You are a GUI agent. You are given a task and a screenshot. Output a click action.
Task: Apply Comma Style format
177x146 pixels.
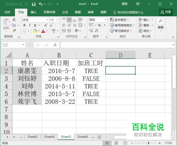tap(105, 25)
